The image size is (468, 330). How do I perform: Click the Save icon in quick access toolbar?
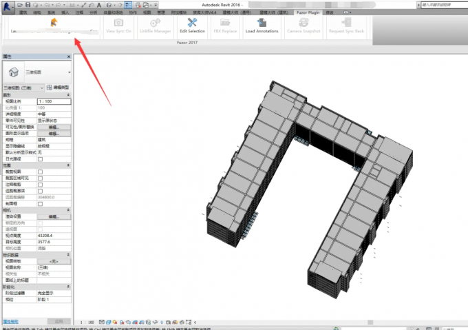[x=28, y=5]
